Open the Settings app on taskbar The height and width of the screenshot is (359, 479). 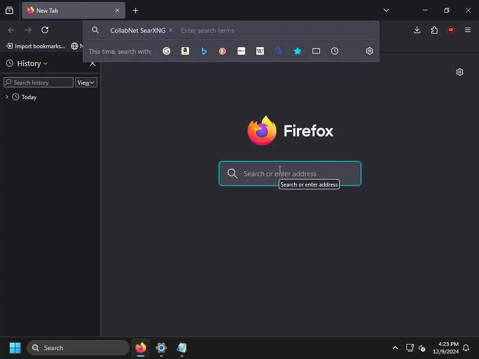(161, 348)
